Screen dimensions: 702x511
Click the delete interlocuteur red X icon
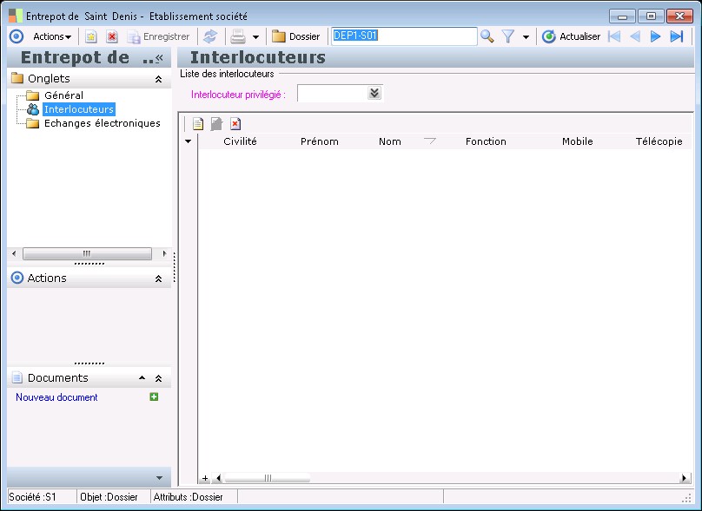pos(235,124)
